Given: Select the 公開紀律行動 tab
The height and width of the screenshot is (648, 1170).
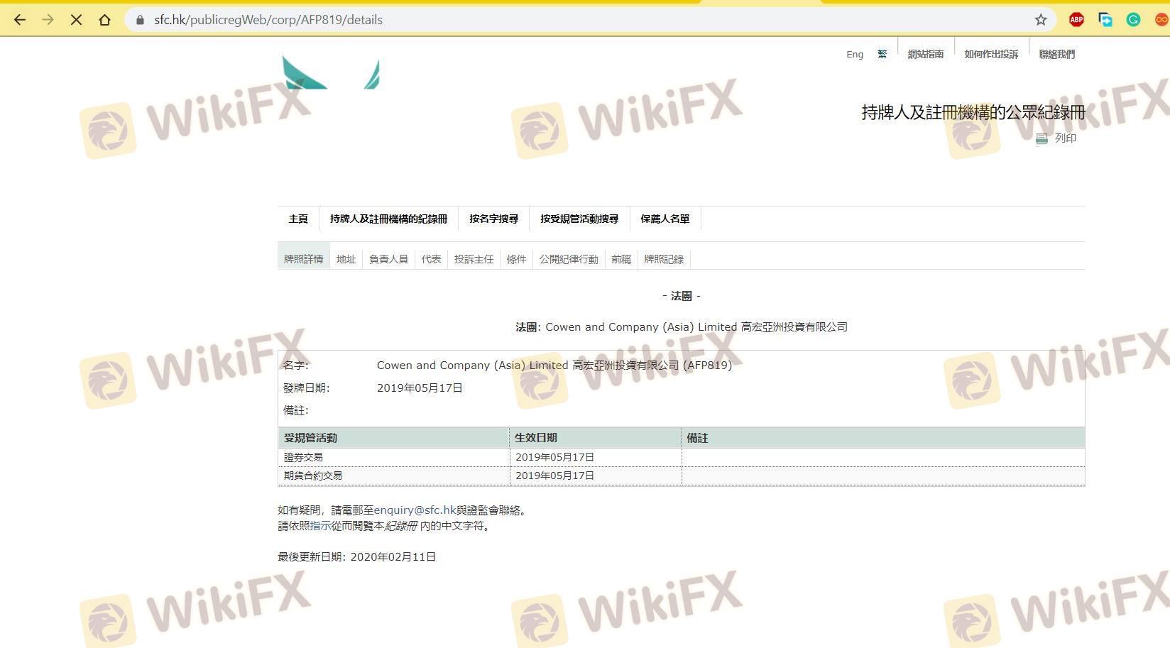Looking at the screenshot, I should pos(569,259).
